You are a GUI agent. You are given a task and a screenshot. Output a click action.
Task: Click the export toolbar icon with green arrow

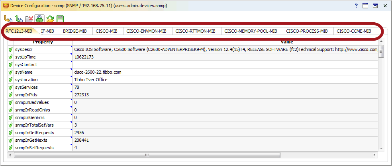pyautogui.click(x=19, y=19)
